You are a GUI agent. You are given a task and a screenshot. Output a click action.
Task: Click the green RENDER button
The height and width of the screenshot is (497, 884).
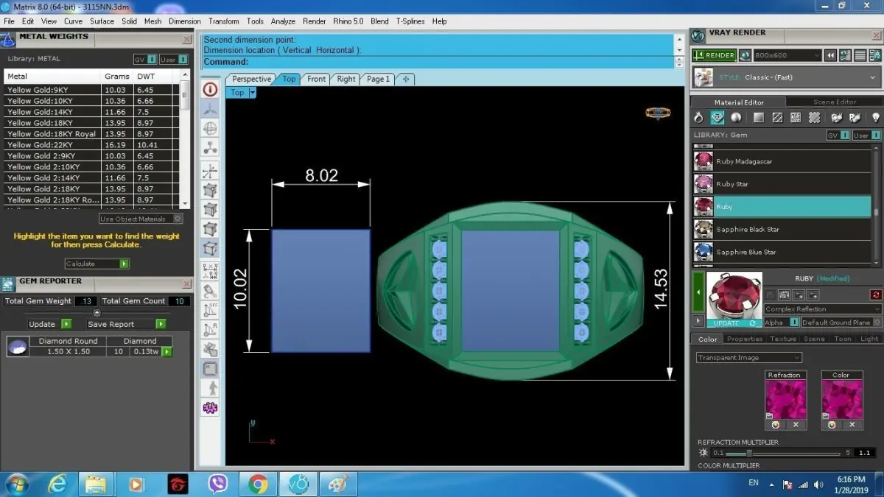coord(714,55)
